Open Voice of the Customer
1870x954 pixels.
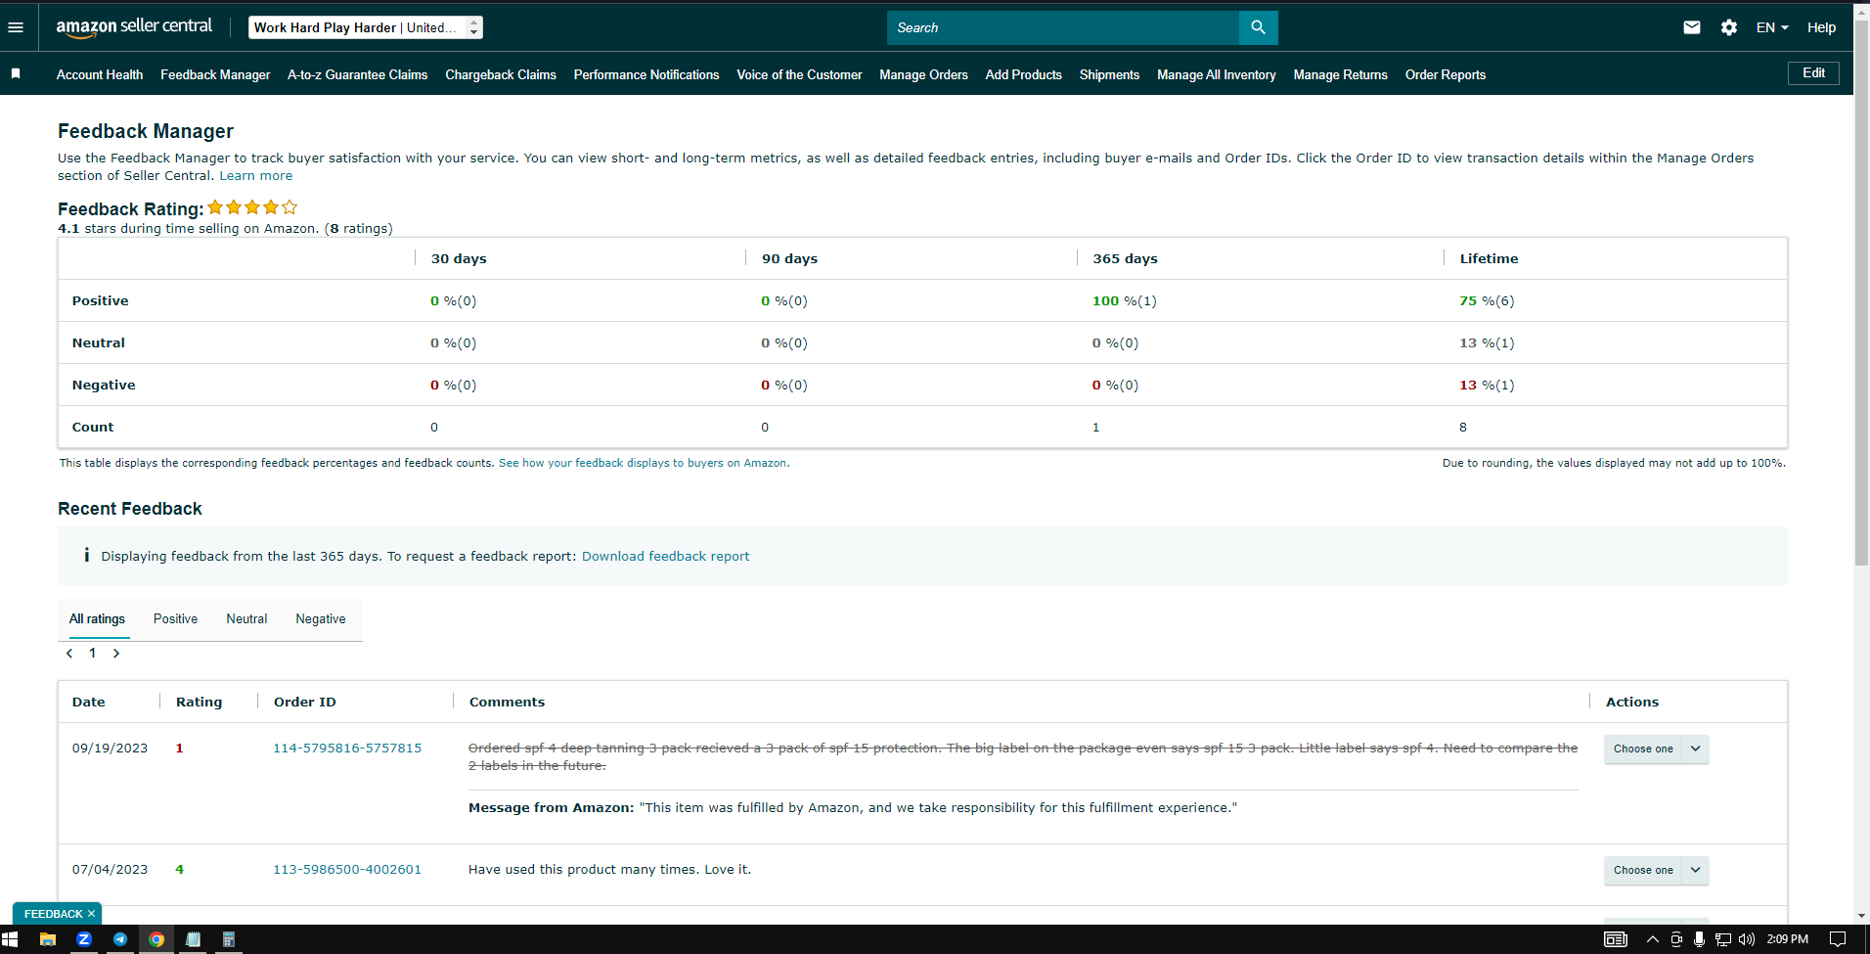[799, 74]
